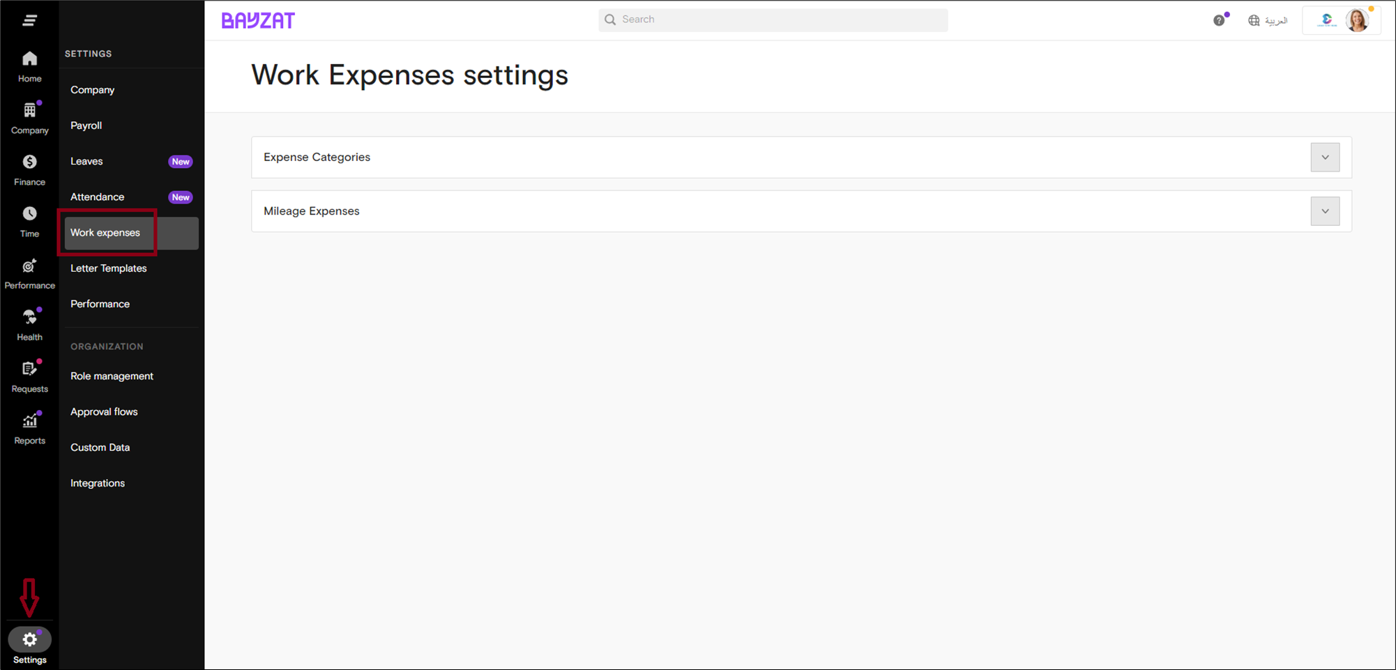Click inside the Search field
The height and width of the screenshot is (670, 1396).
(x=772, y=20)
